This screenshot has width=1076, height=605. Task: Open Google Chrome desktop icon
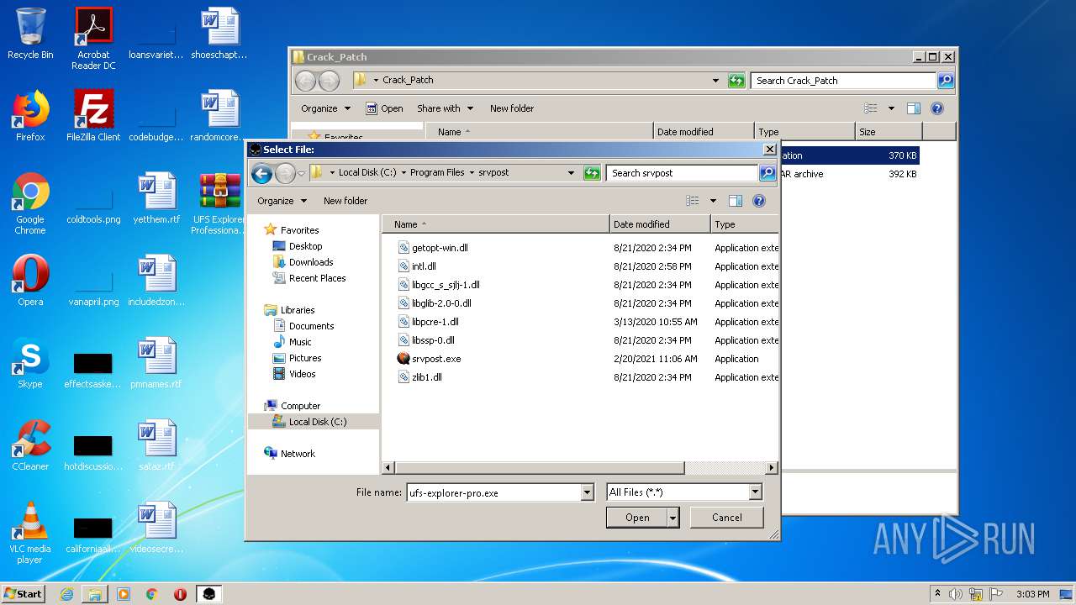coord(30,203)
